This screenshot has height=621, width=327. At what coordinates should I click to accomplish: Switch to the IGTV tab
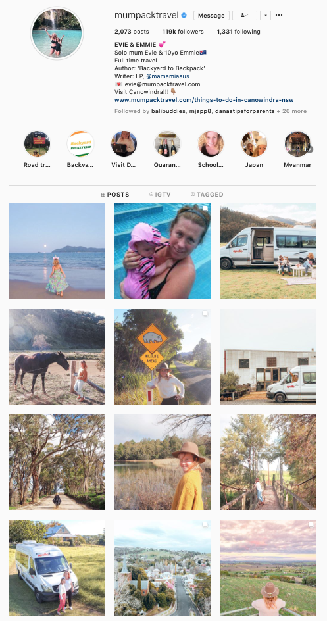click(160, 195)
